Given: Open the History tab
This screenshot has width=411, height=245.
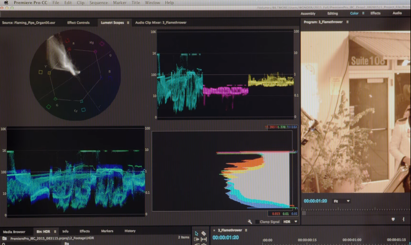Looking at the screenshot, I should (130, 231).
